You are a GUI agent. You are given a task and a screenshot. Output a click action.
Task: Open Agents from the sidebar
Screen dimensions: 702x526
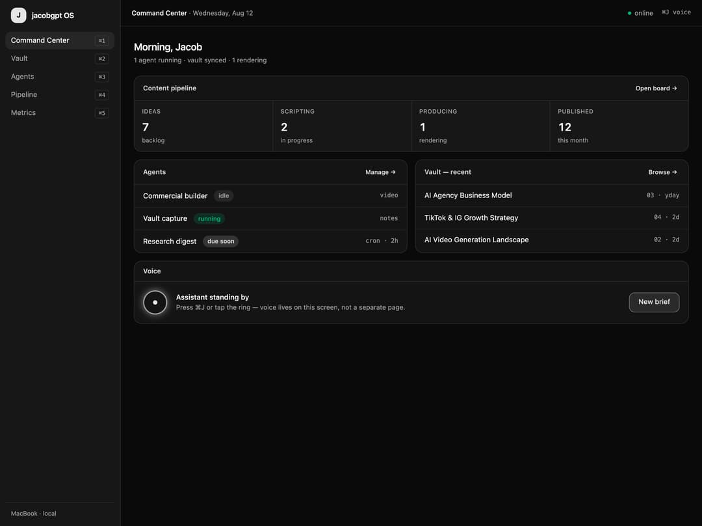pyautogui.click(x=60, y=77)
